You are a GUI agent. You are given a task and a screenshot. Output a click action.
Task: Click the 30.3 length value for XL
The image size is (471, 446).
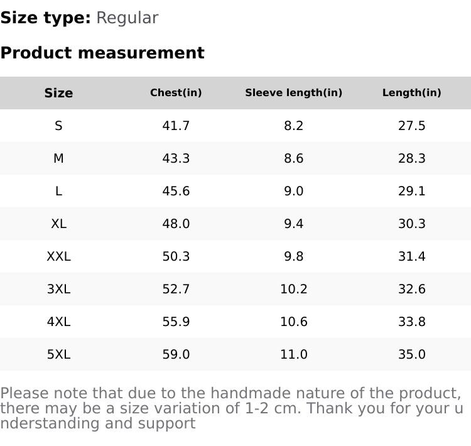411,224
